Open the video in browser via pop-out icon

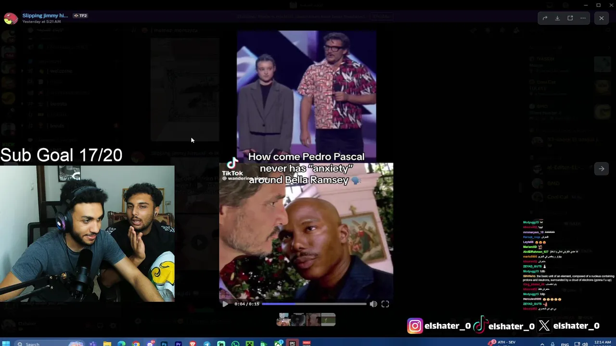pos(570,18)
